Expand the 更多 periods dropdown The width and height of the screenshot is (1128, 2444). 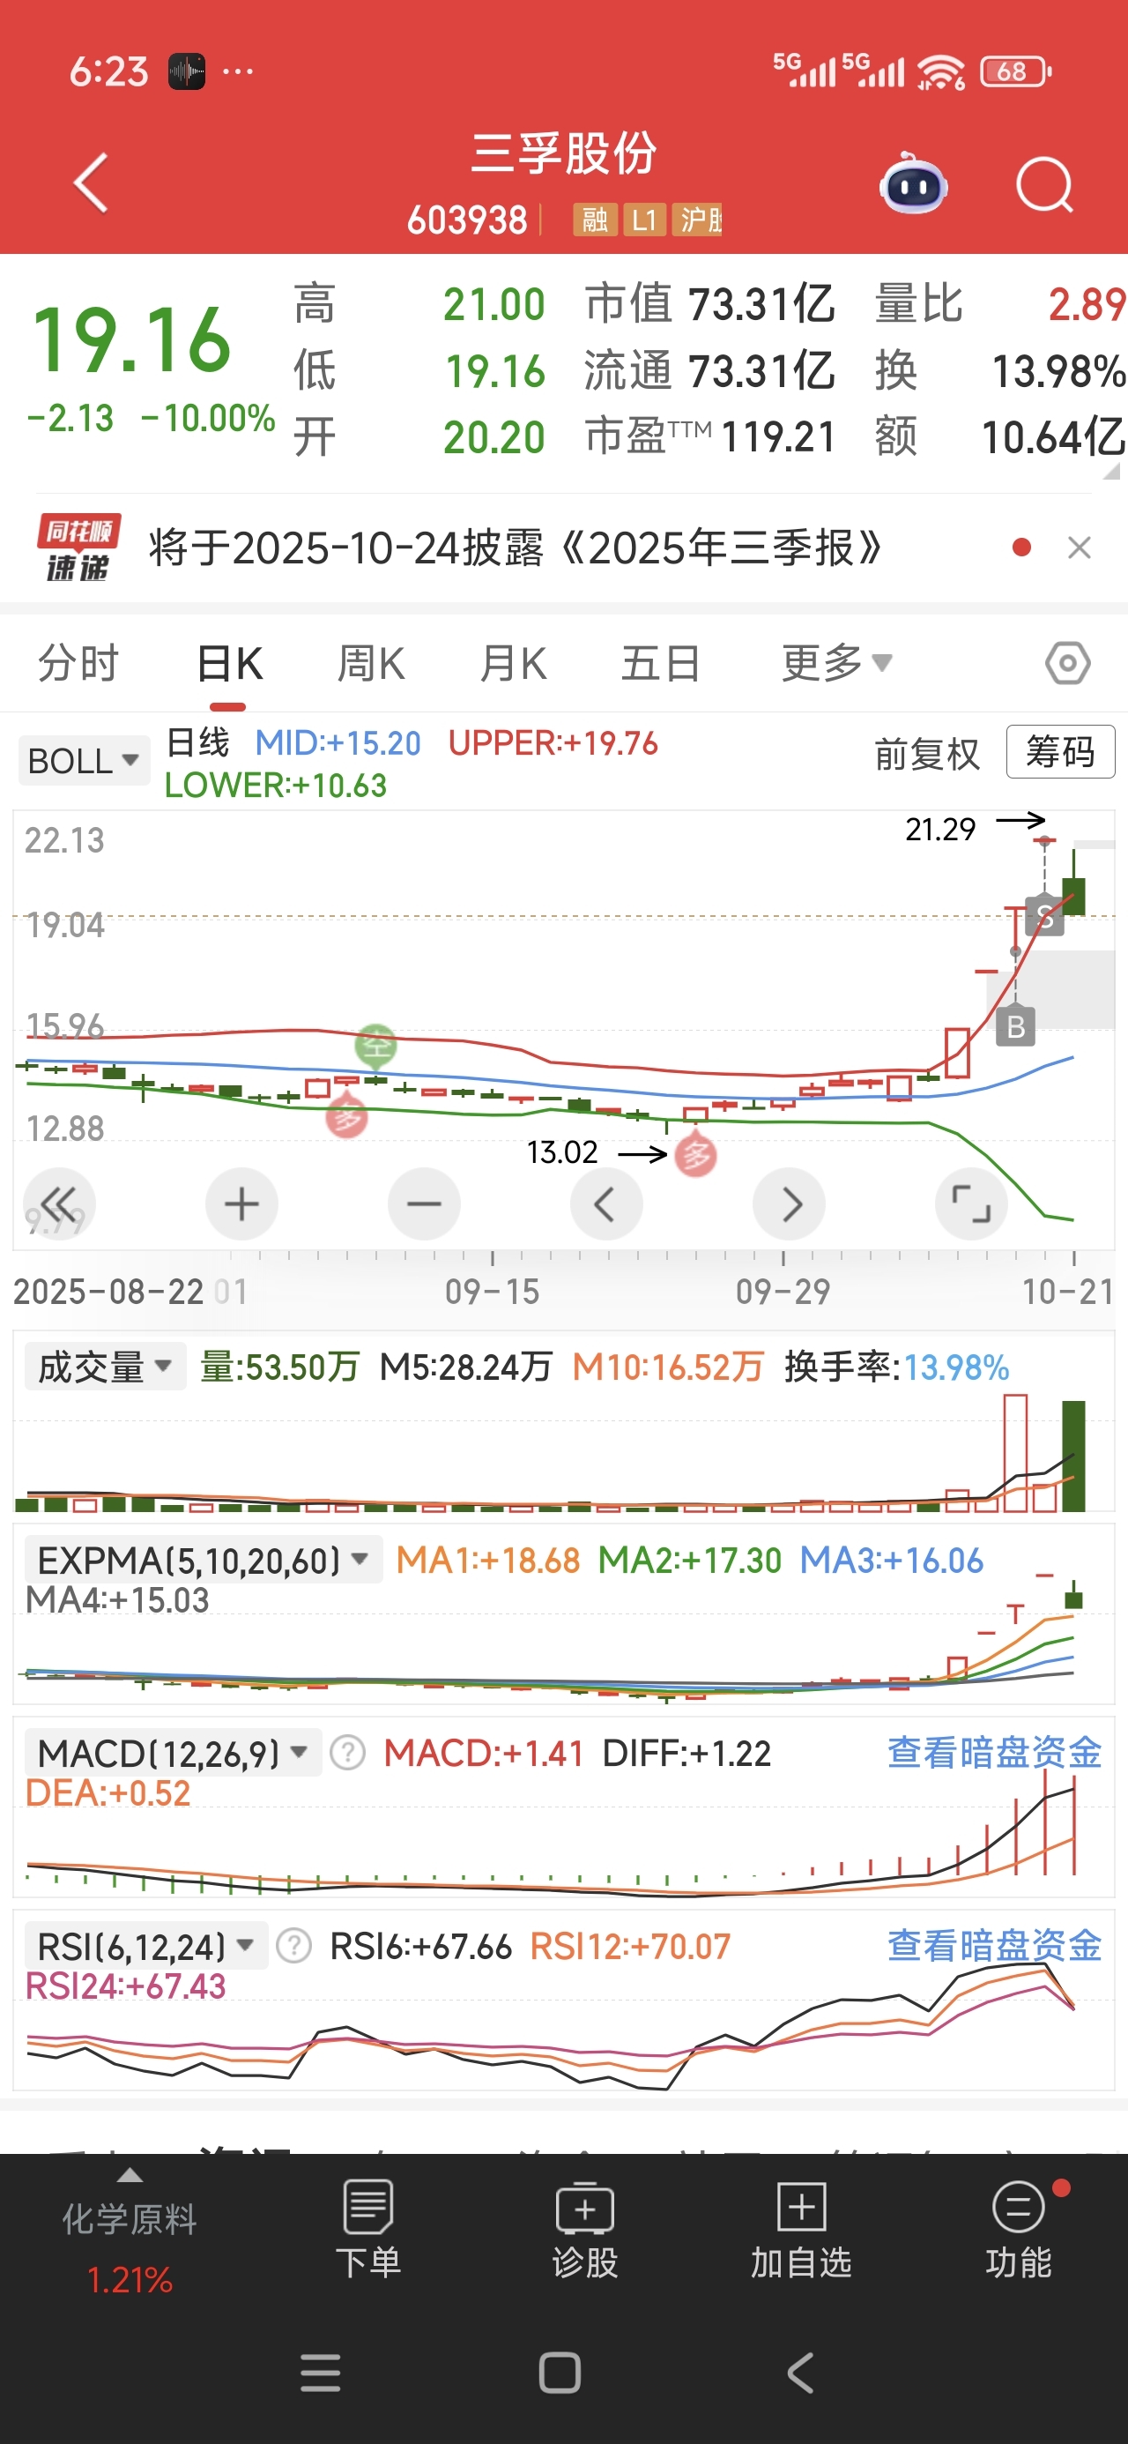coord(835,663)
